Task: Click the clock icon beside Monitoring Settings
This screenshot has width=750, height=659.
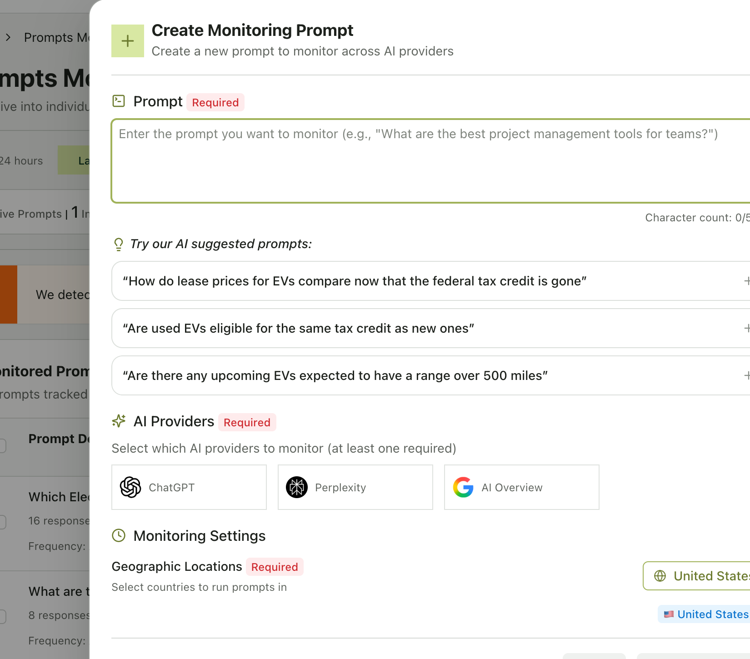Action: click(x=119, y=536)
